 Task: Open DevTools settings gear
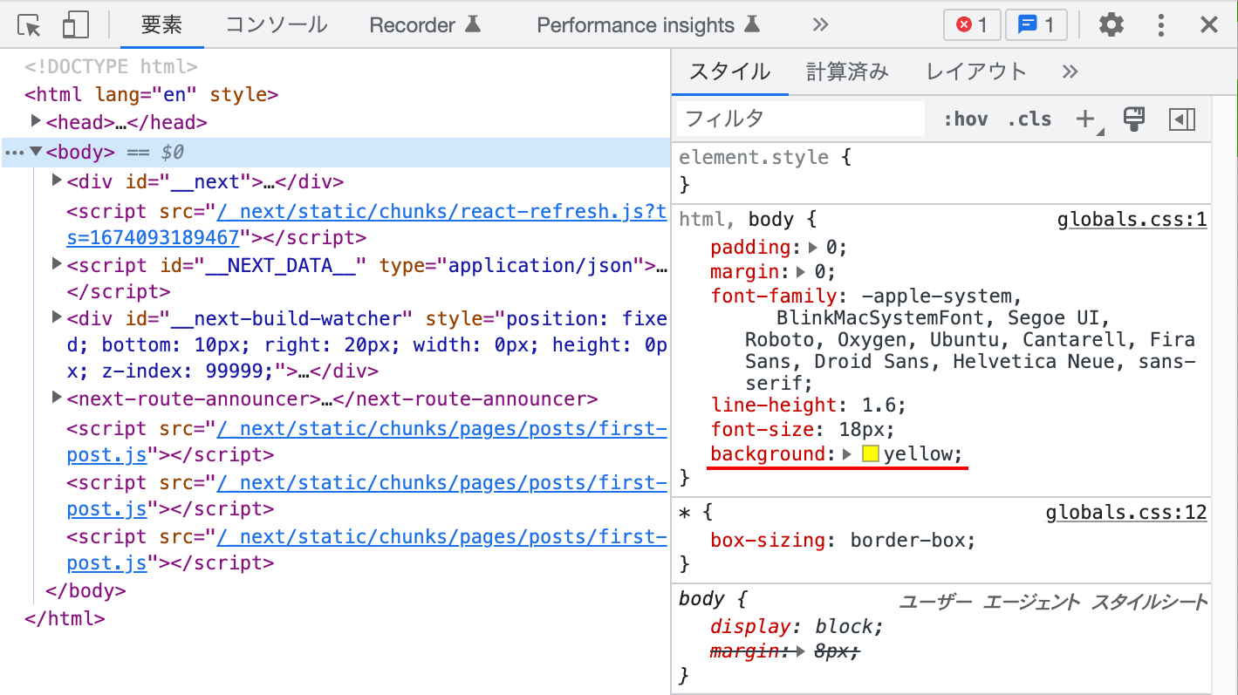coord(1111,24)
